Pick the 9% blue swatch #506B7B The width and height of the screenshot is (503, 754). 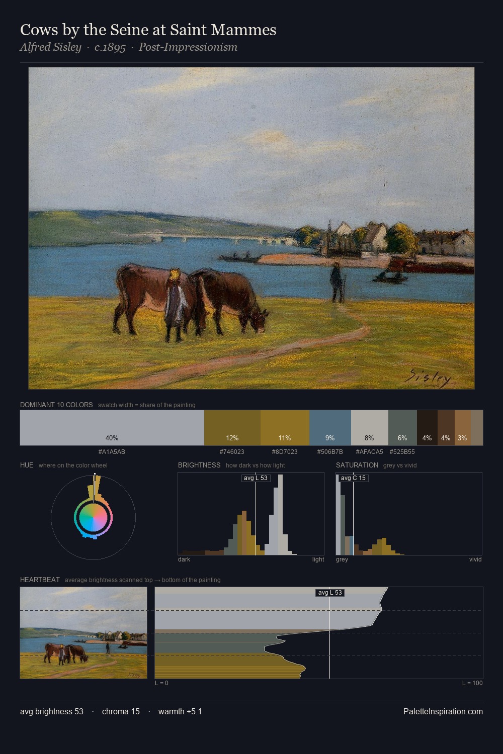coord(330,428)
